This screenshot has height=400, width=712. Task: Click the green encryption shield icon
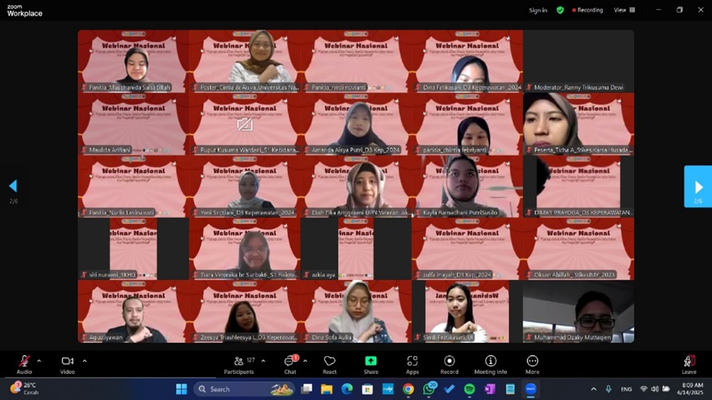560,10
